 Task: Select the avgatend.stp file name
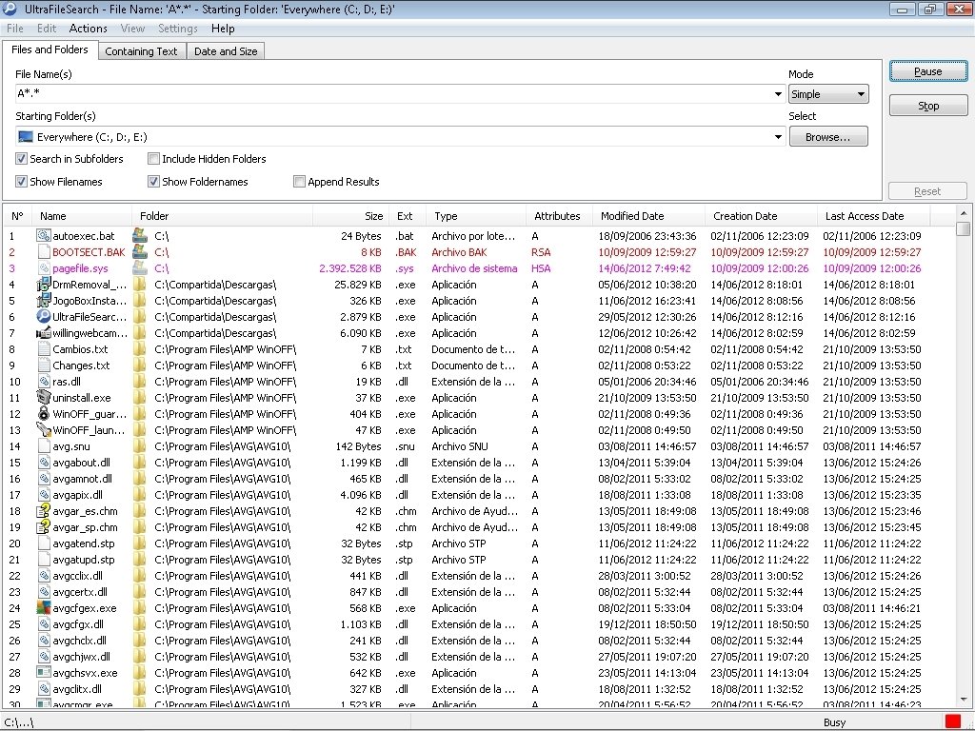point(84,543)
